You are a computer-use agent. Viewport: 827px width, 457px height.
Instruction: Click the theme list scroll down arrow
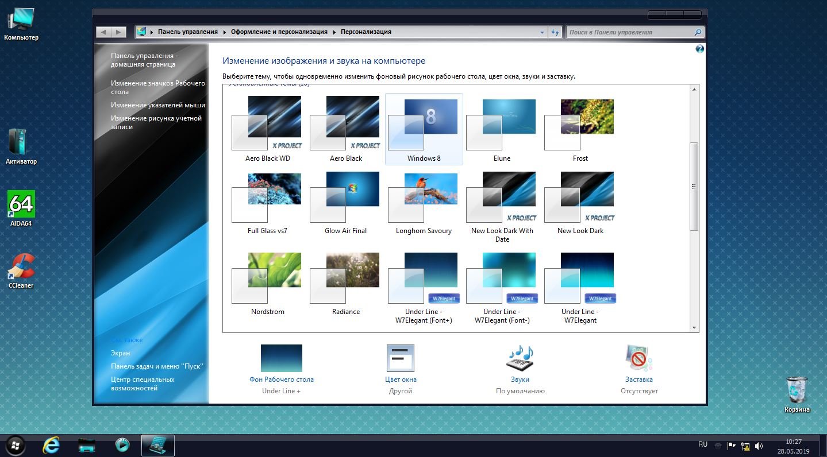[694, 327]
